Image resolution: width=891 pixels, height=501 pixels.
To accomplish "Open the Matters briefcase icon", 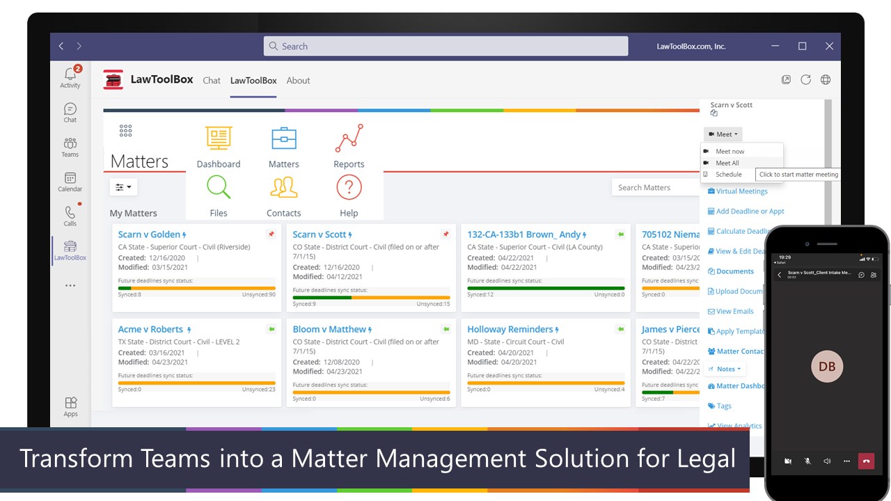I will [284, 138].
